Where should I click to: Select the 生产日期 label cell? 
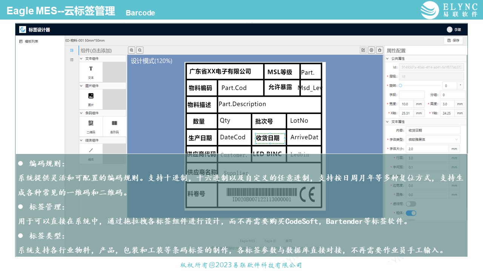coord(200,138)
